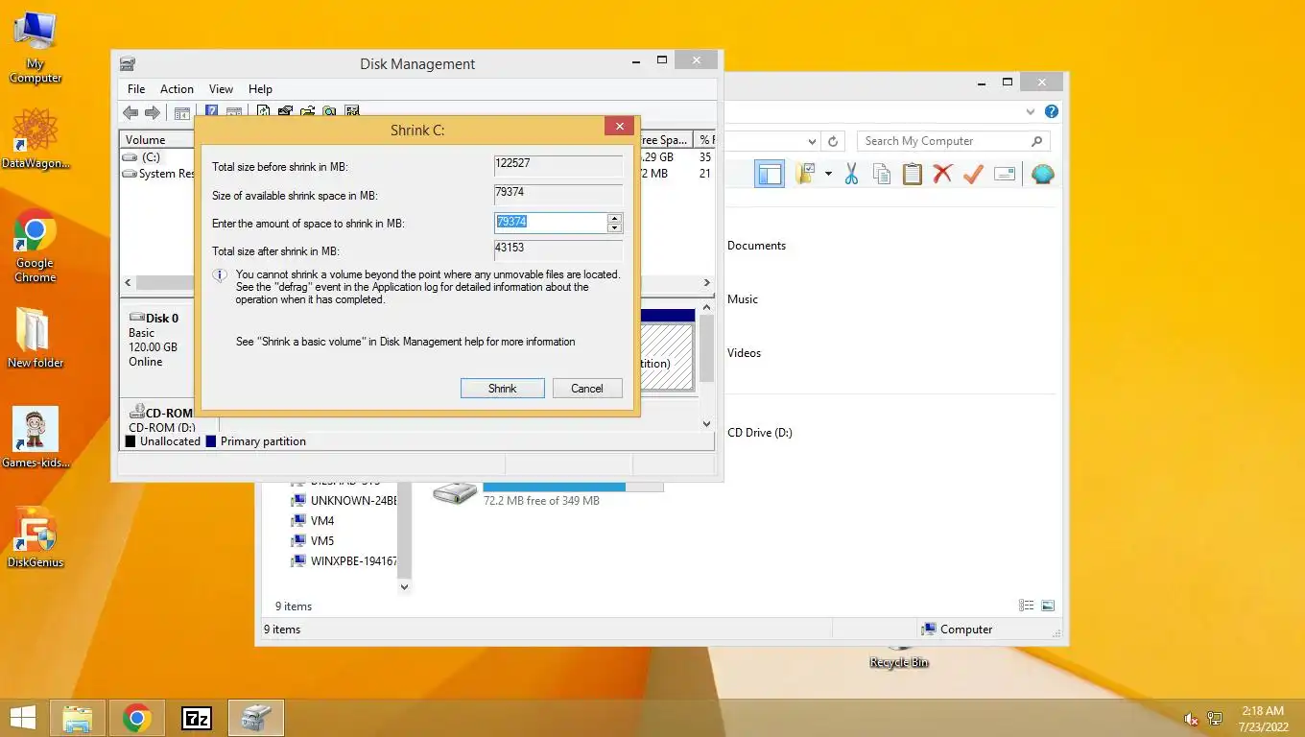Click the orange checkmark Properties icon
Image resolution: width=1305 pixels, height=737 pixels.
coord(973,174)
